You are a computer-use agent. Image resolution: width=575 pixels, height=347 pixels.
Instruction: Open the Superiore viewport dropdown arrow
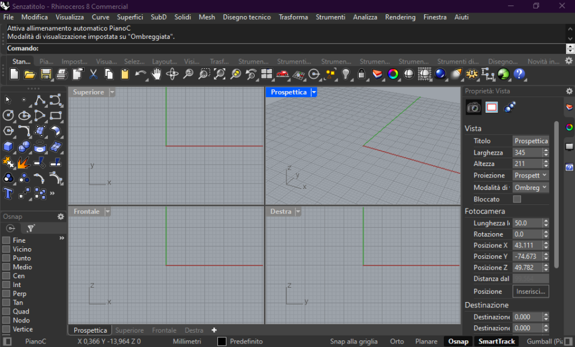112,92
